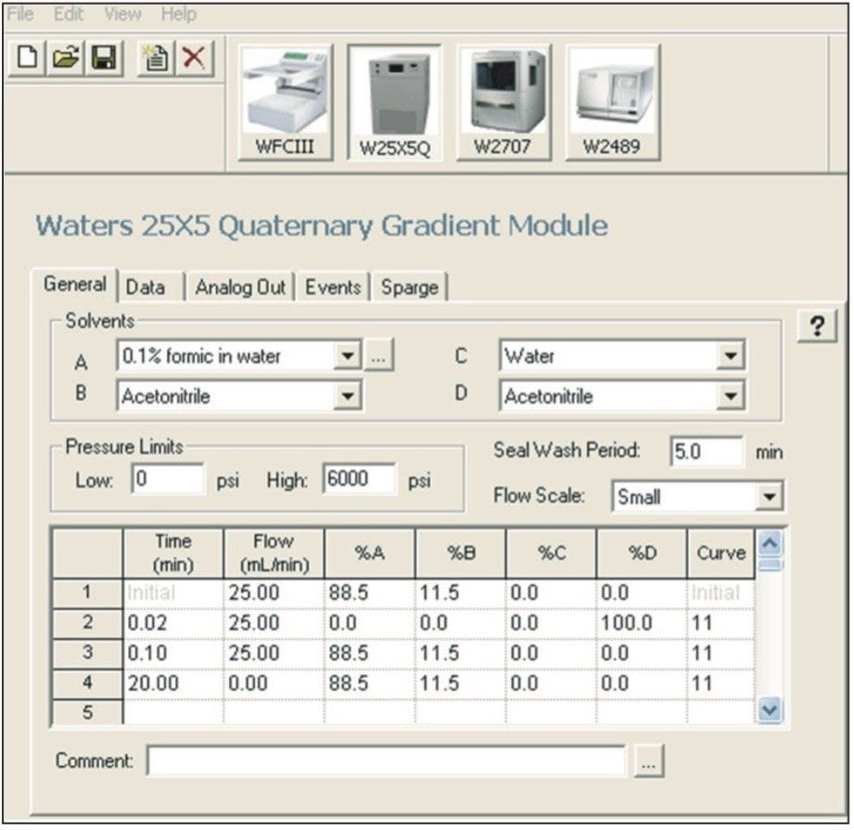Image resolution: width=854 pixels, height=830 pixels.
Task: Switch to the Events tab
Action: 333,287
